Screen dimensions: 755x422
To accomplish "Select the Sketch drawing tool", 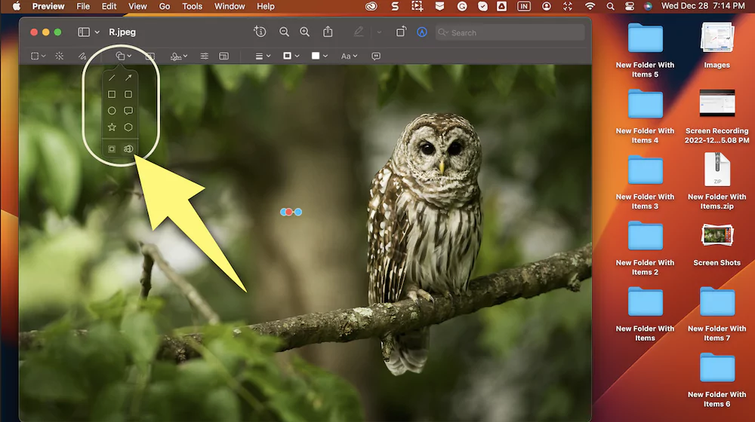I will click(x=82, y=57).
